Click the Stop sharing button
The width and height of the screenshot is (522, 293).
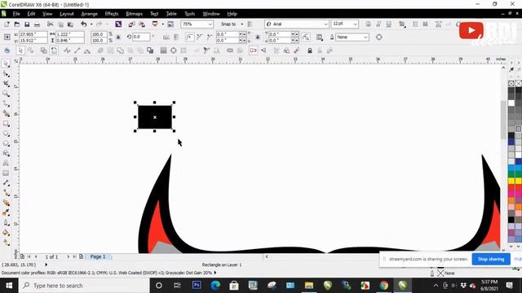[x=491, y=259]
